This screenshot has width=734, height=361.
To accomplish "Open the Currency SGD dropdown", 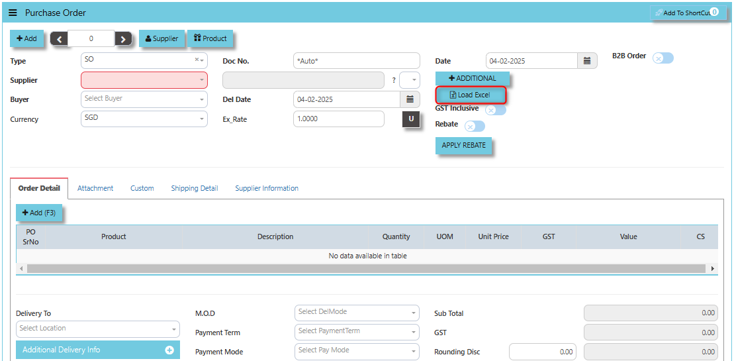I will point(144,119).
